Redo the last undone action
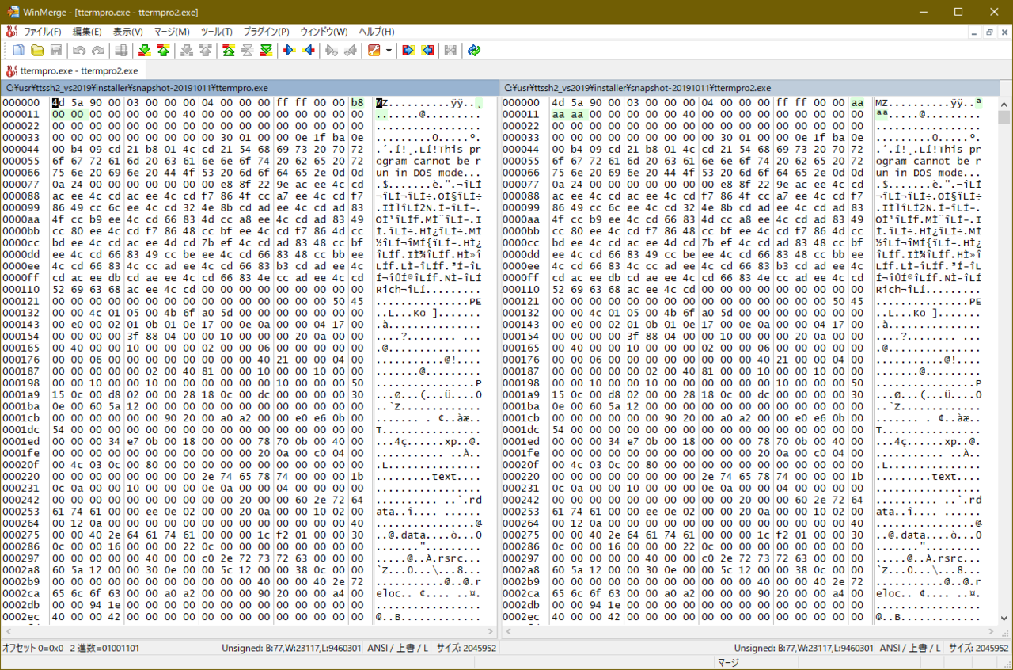This screenshot has height=670, width=1013. click(x=97, y=51)
